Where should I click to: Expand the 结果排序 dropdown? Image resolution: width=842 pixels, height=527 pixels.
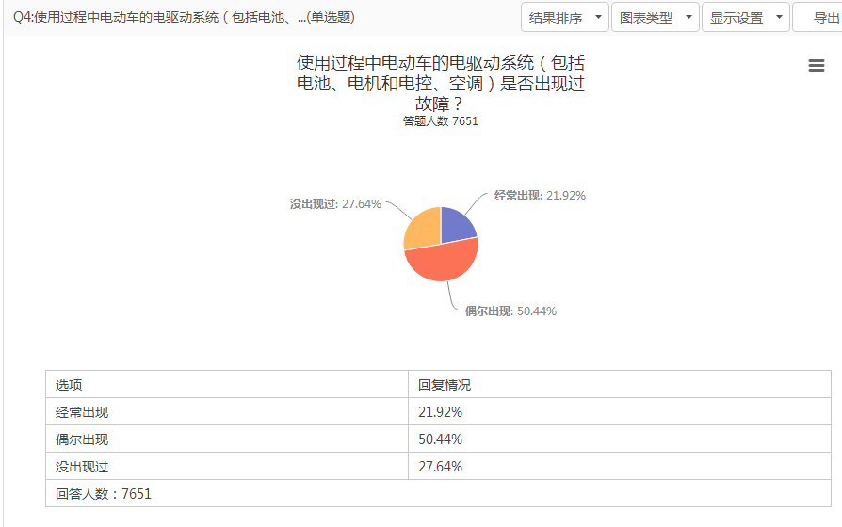pyautogui.click(x=565, y=18)
